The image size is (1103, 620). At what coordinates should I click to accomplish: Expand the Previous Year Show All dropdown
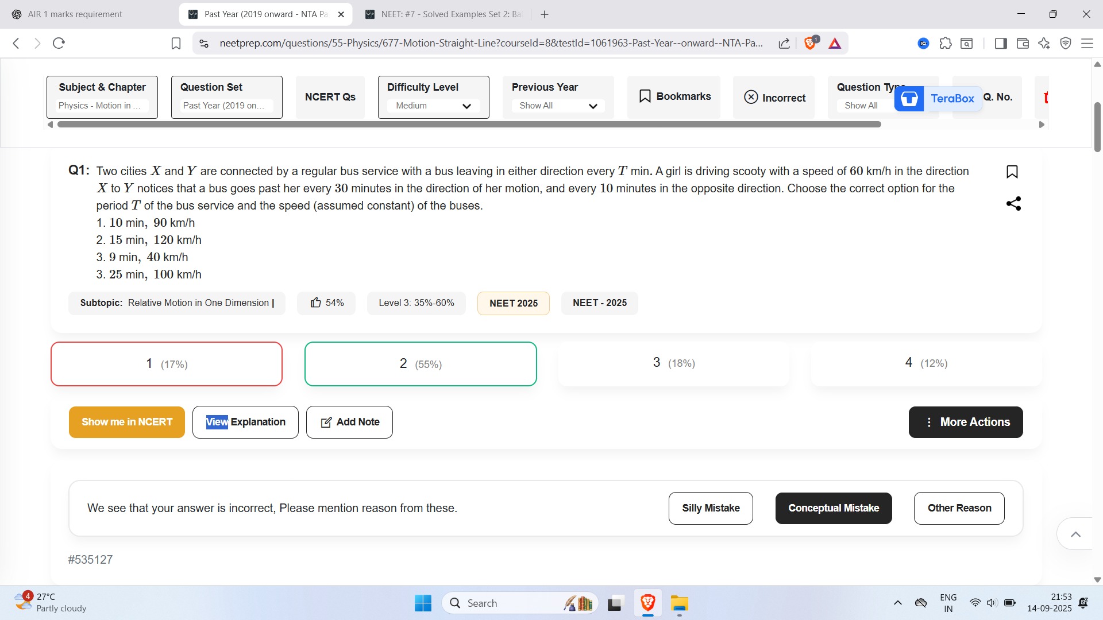click(x=558, y=106)
